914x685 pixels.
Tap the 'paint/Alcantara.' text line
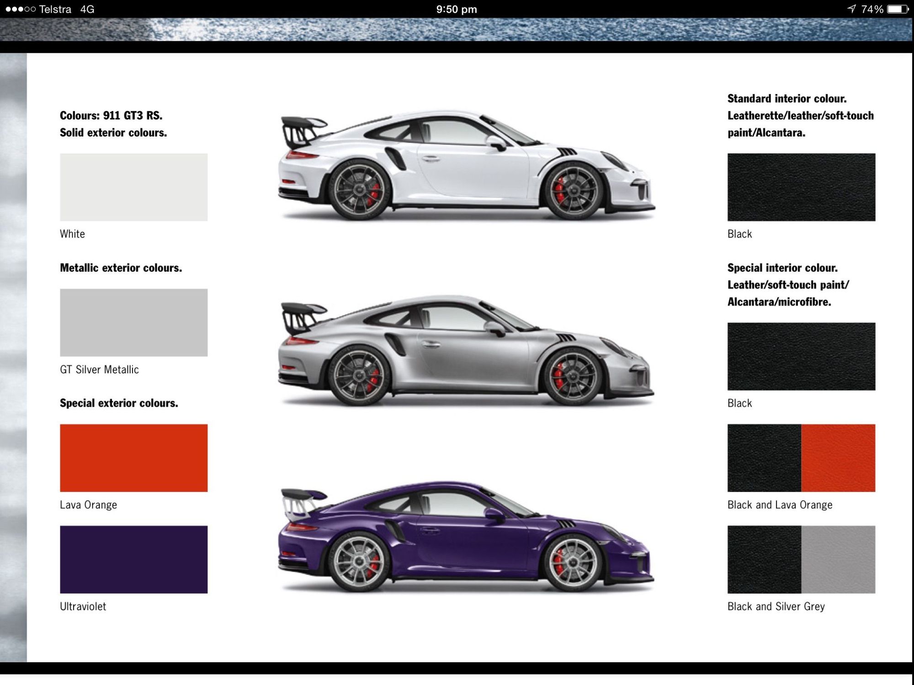(766, 132)
